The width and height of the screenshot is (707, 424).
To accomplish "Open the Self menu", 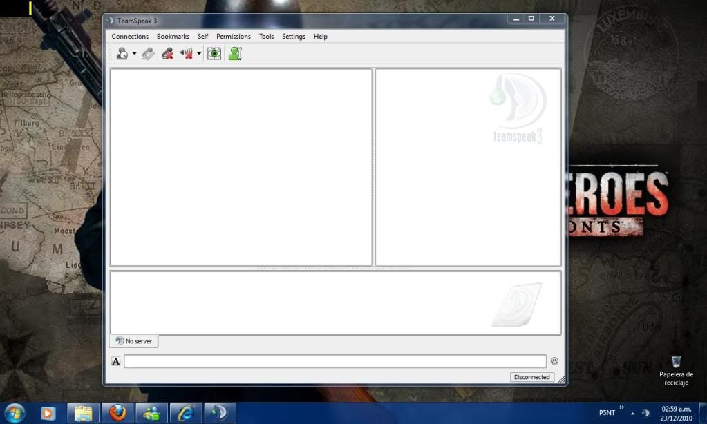I will click(x=203, y=36).
